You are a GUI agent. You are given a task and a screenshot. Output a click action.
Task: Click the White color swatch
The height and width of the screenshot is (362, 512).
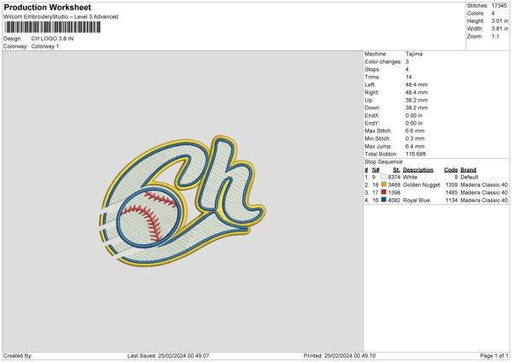pos(383,177)
